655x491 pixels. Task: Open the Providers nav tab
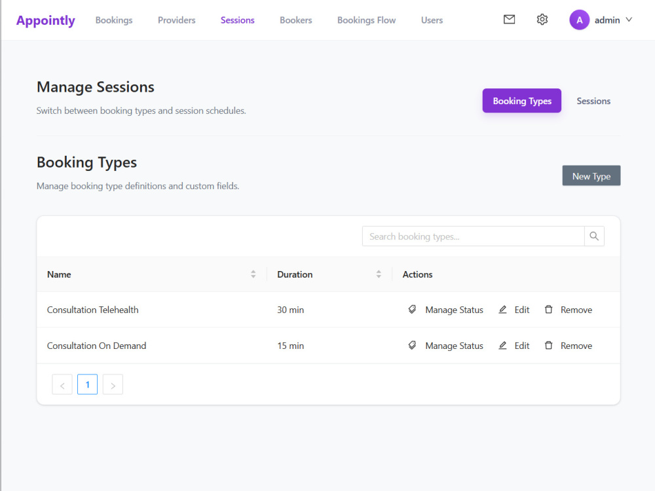(176, 20)
